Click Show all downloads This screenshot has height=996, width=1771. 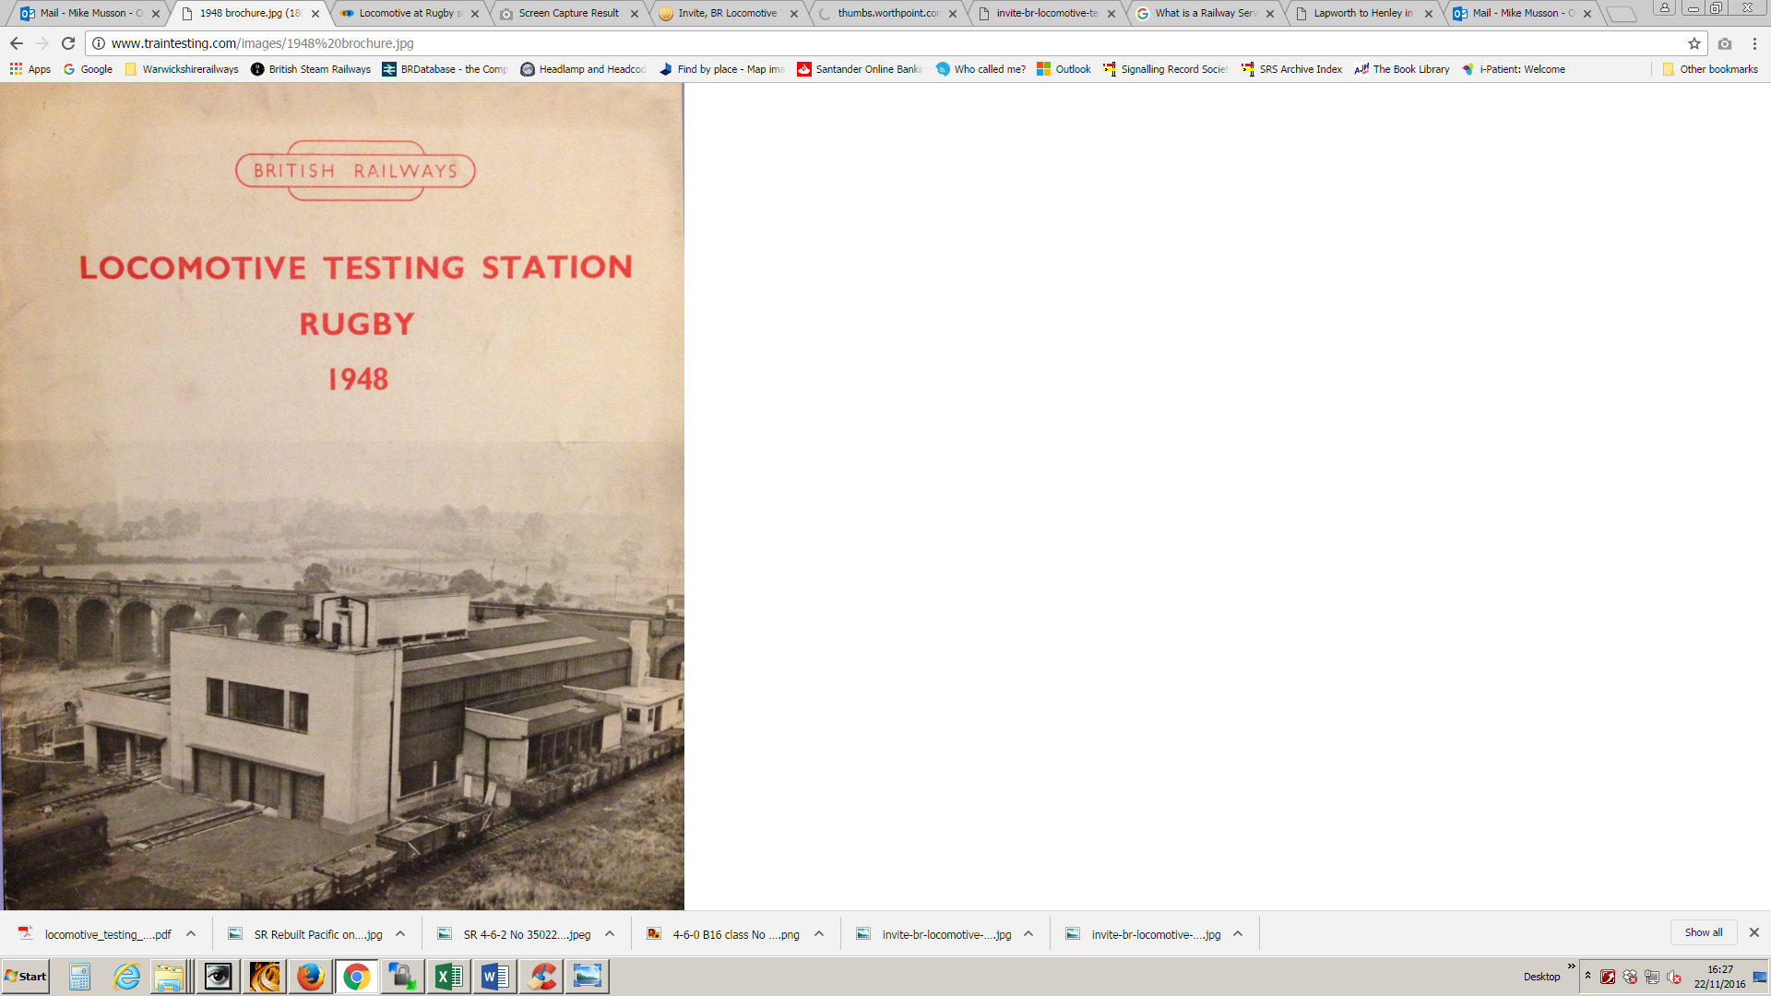(1704, 932)
